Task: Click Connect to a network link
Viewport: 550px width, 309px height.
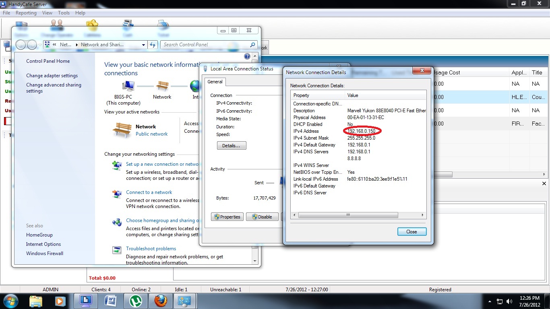Action: pos(149,192)
